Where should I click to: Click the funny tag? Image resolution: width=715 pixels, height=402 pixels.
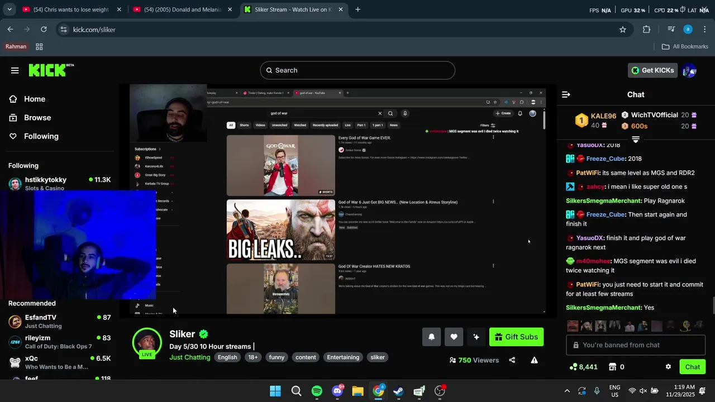[x=277, y=357]
